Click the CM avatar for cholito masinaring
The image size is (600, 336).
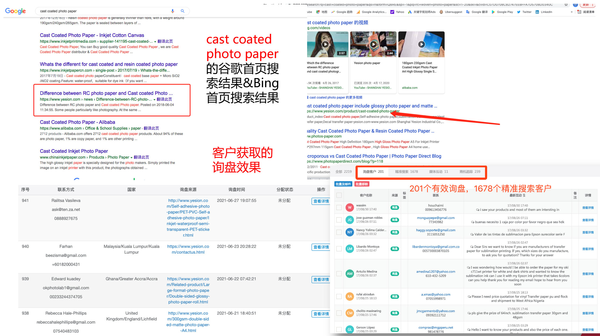(x=350, y=313)
